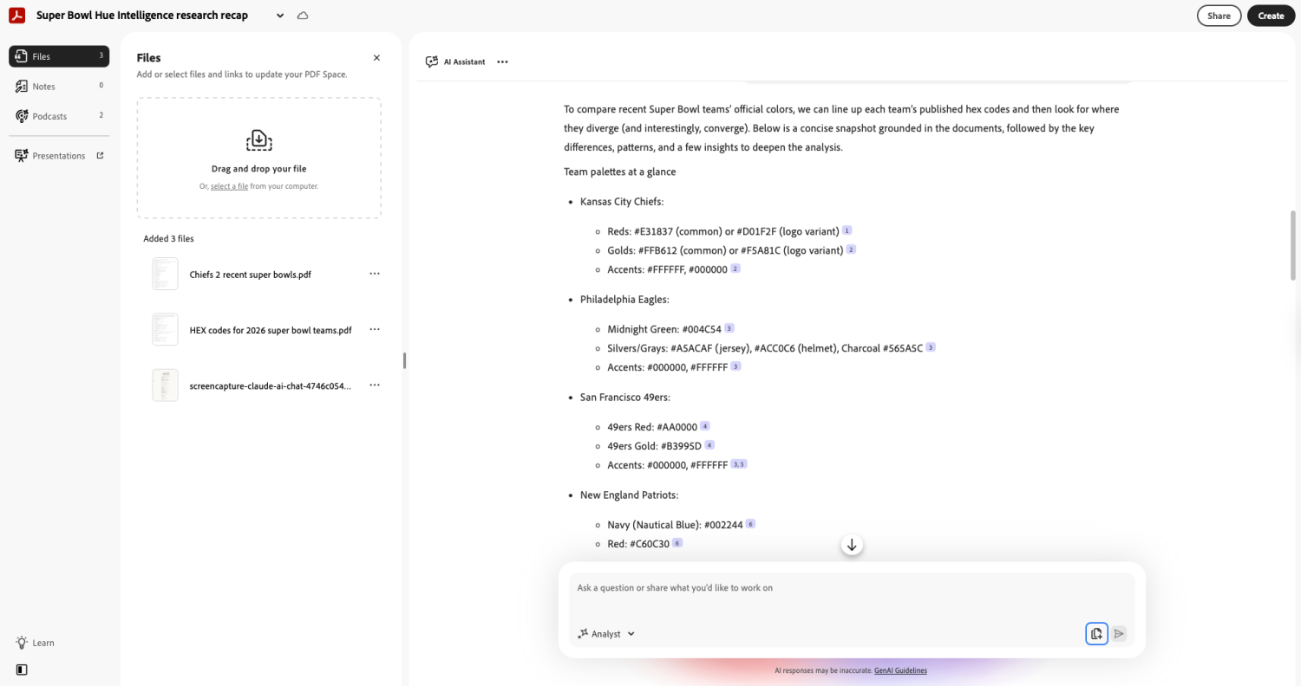Check the cloud sync status icon
Viewport: 1301px width, 686px height.
coord(303,16)
